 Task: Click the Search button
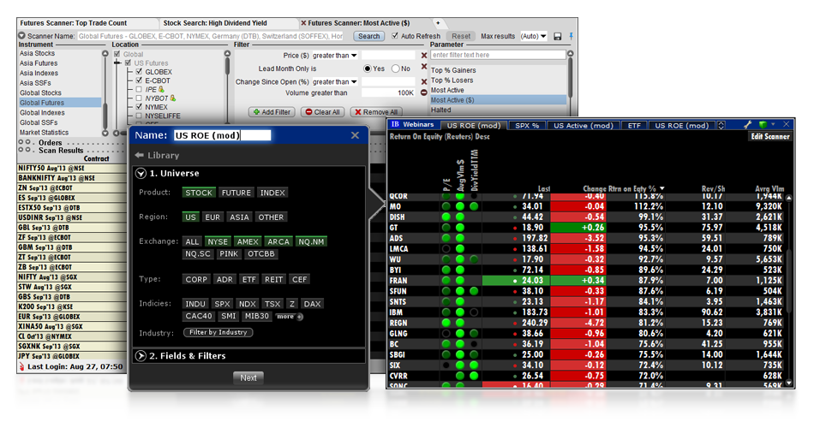(x=369, y=36)
